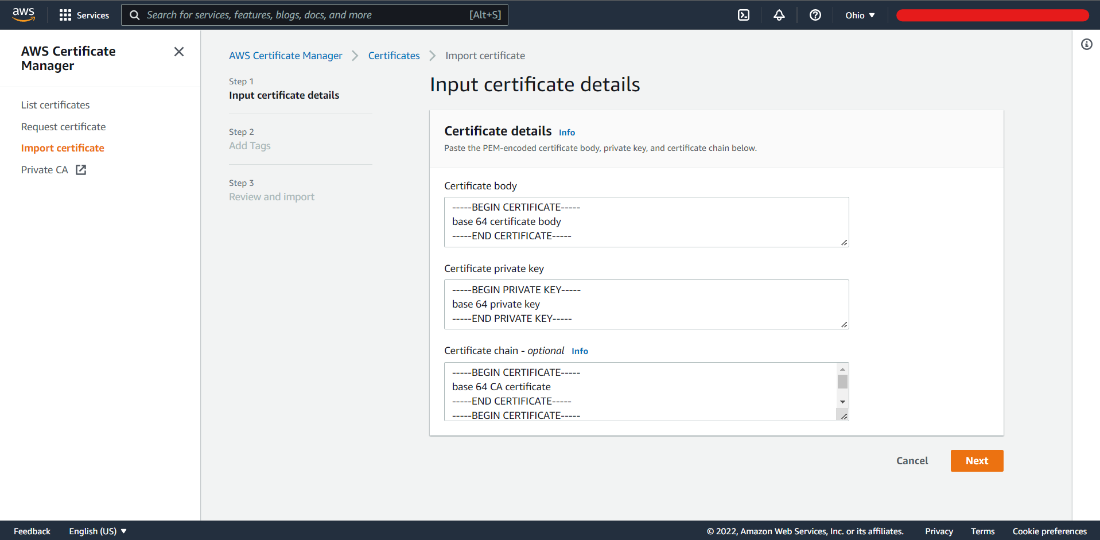Image resolution: width=1100 pixels, height=540 pixels.
Task: Click the Certificate chain scrollbar up arrow
Action: tap(842, 369)
